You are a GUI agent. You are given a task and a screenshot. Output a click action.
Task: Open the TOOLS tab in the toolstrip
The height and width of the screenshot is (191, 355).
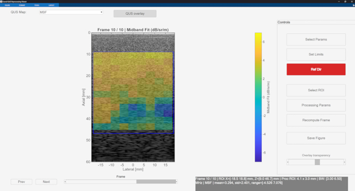click(x=37, y=5)
